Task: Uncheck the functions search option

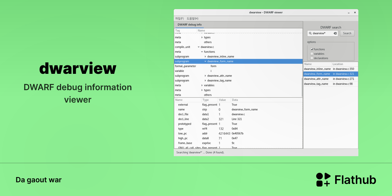Action: (x=312, y=49)
